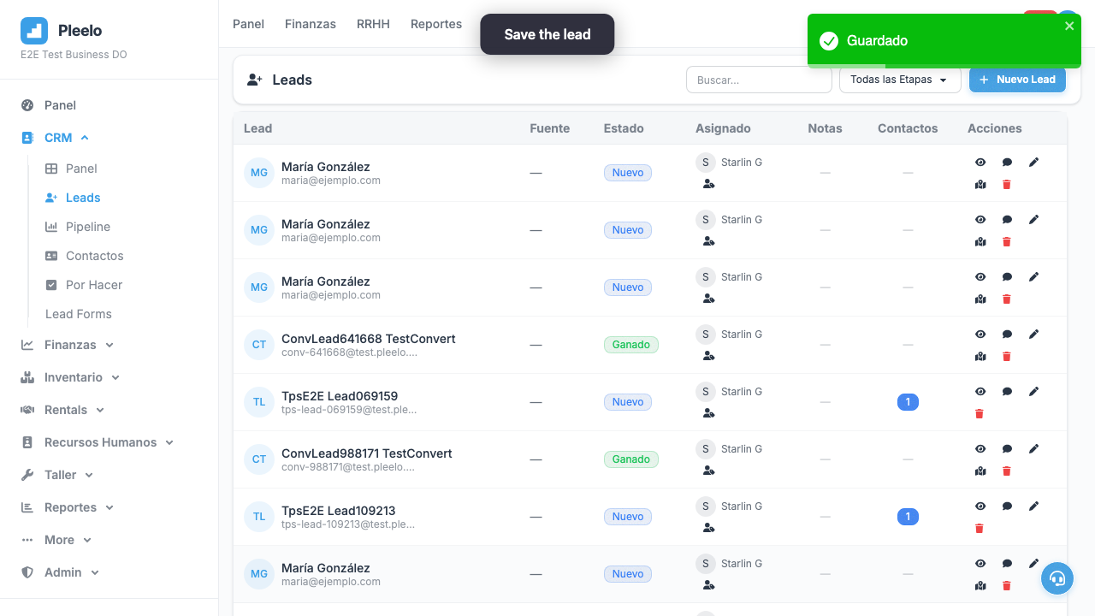The width and height of the screenshot is (1095, 616).
Task: Reassign user for TpsE2E Lead069159
Action: [708, 413]
